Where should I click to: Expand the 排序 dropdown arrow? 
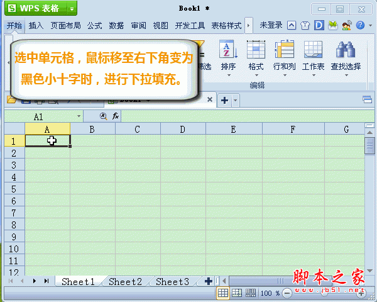(229, 75)
